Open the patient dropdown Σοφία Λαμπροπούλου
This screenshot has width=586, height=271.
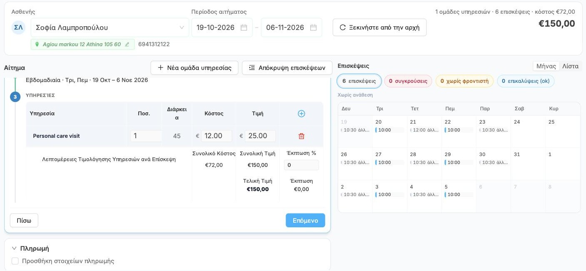[x=110, y=27]
